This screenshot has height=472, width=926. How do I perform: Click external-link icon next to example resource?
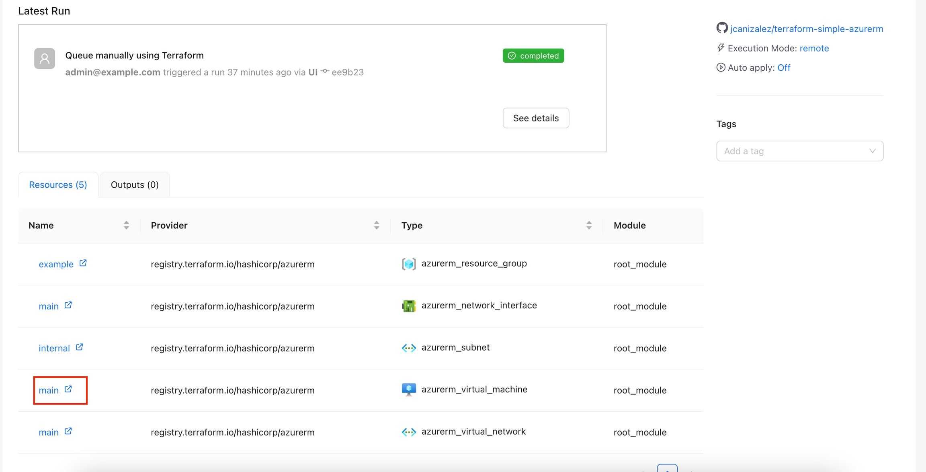click(83, 263)
